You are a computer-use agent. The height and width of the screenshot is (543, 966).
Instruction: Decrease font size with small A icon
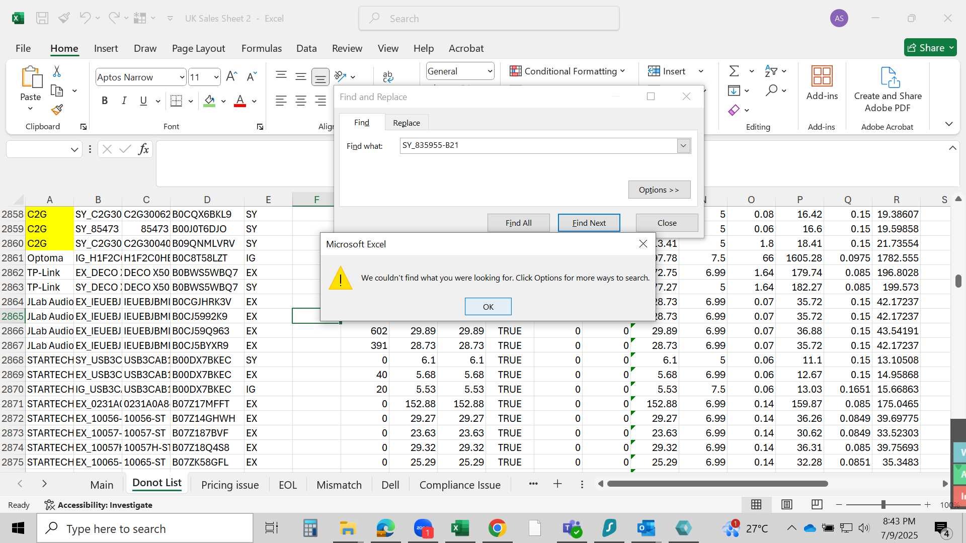tap(252, 77)
